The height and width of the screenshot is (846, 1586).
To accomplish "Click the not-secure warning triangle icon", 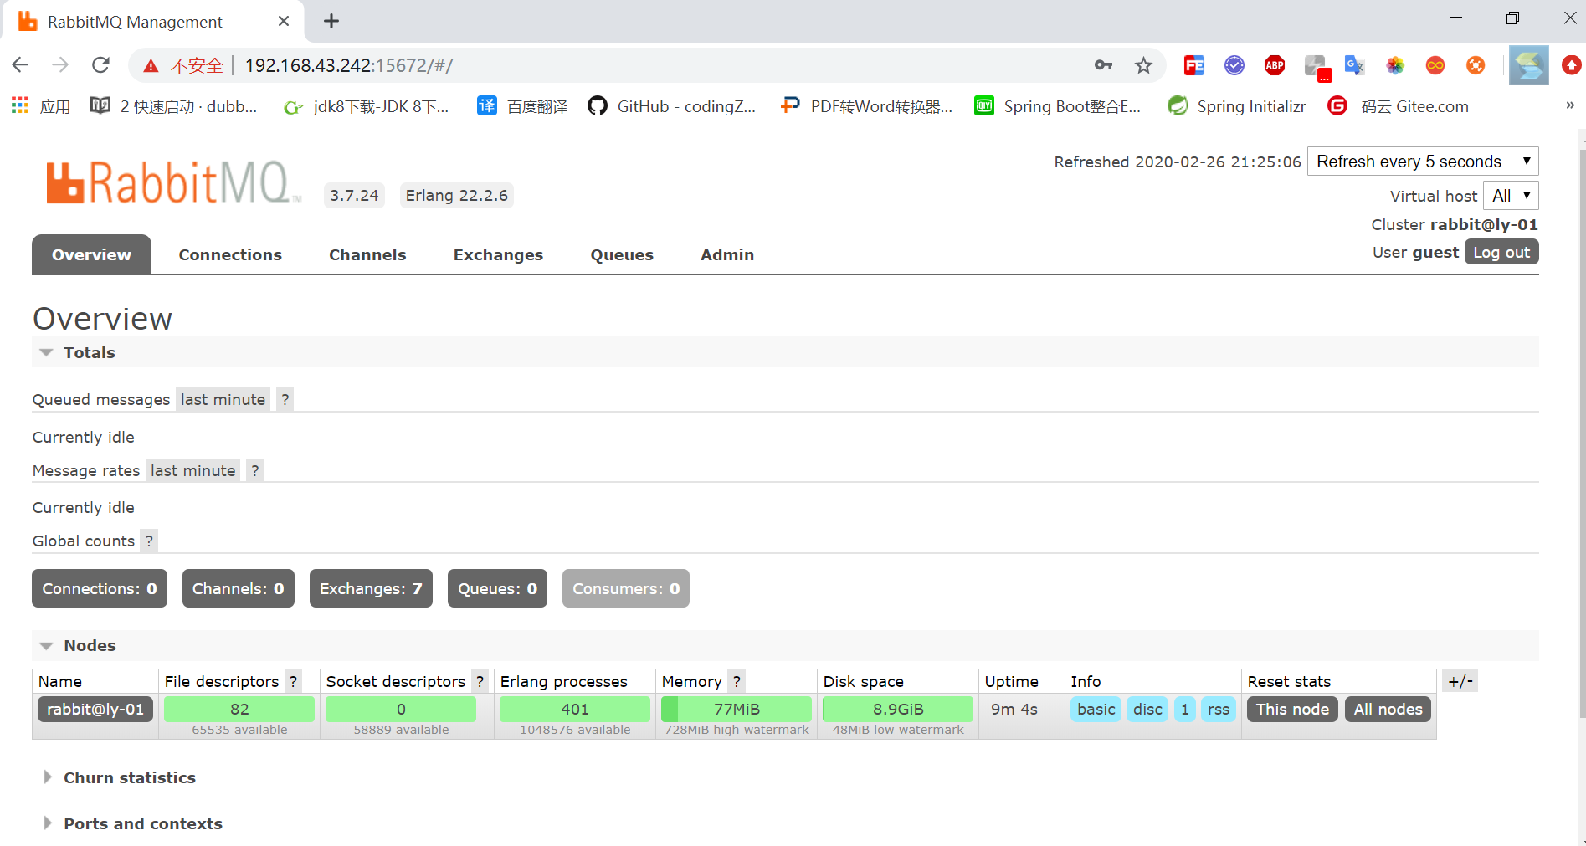I will (x=151, y=66).
